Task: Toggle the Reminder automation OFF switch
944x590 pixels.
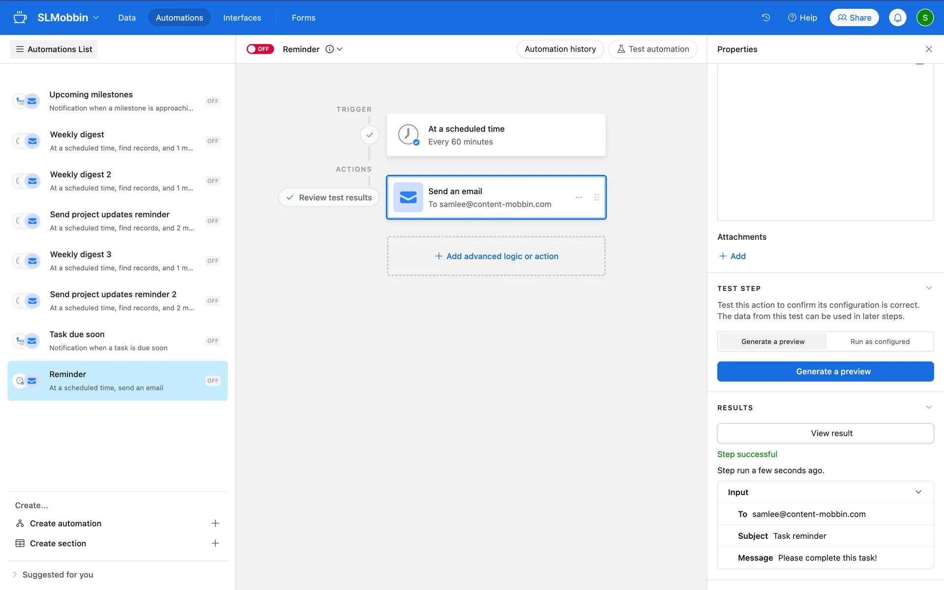Action: tap(260, 49)
